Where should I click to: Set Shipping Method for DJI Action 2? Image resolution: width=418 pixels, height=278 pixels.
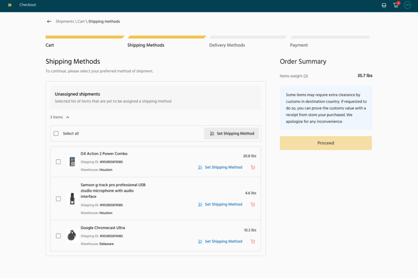pyautogui.click(x=220, y=167)
